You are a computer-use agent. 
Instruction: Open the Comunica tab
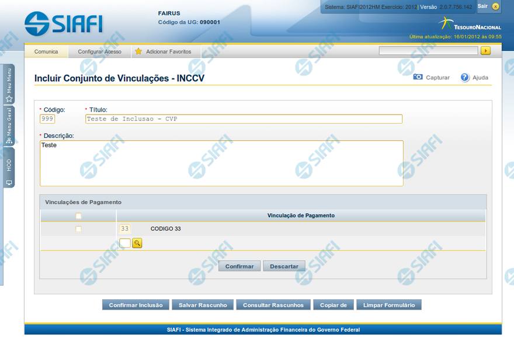46,51
